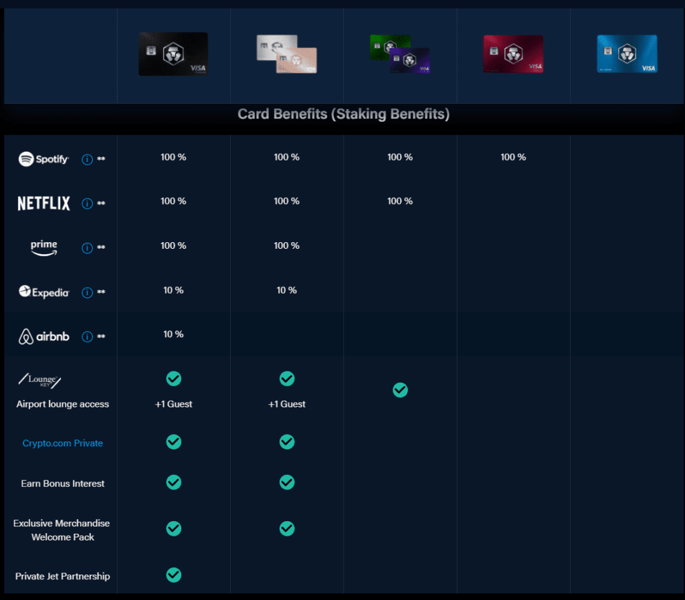
Task: Open the Crypto.com Private link
Action: 62,443
